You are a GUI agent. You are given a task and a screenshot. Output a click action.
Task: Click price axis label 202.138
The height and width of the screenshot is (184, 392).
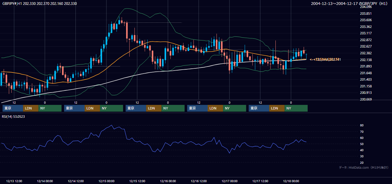tap(366, 60)
